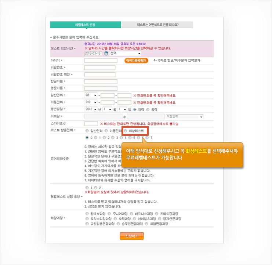
Task: Select the 취업면접과정 course
Action: [x=146, y=224]
